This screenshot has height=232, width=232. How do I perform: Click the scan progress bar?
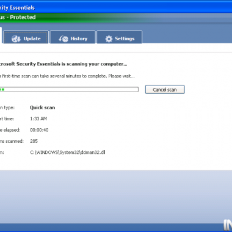click(69, 89)
